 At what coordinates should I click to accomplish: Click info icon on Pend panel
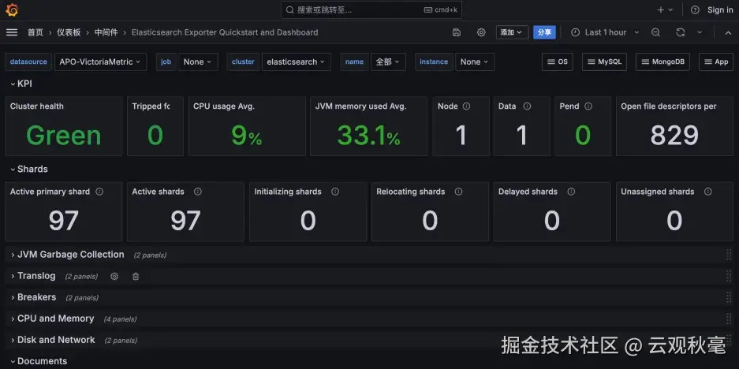[588, 106]
